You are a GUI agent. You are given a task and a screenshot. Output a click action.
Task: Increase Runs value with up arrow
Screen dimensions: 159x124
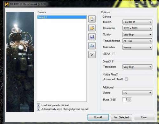[129, 99]
